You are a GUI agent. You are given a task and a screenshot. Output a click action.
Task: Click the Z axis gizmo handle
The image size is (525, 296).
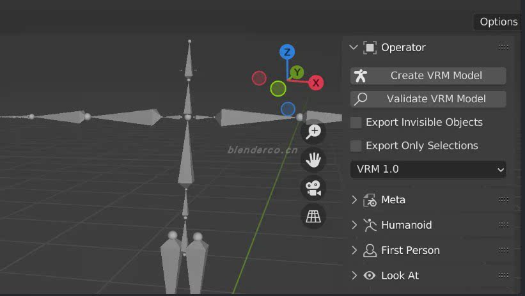pyautogui.click(x=287, y=52)
